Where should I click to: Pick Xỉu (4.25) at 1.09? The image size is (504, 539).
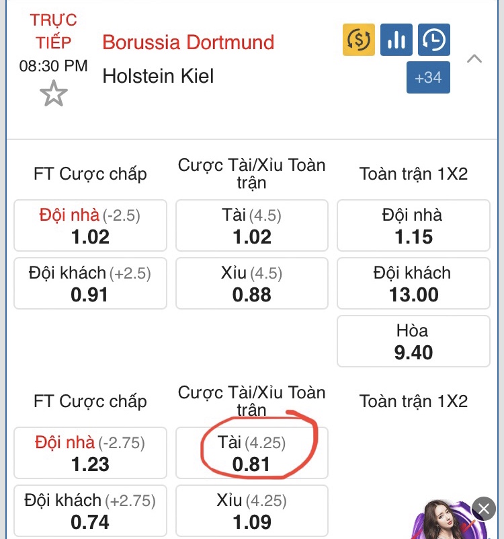click(252, 511)
